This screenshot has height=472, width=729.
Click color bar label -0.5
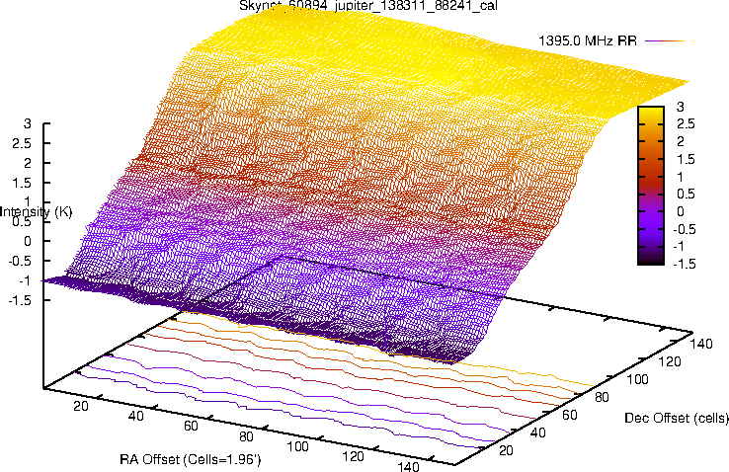(x=684, y=229)
